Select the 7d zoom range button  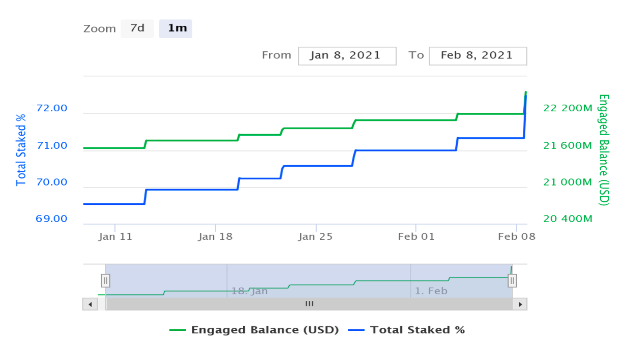click(137, 28)
